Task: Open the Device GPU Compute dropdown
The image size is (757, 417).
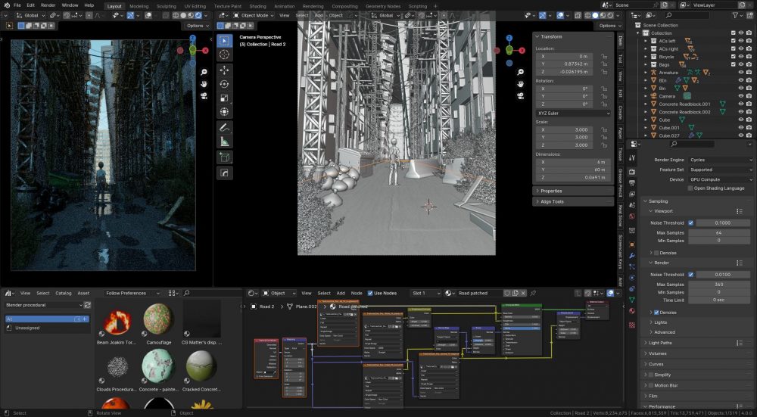Action: pos(720,179)
